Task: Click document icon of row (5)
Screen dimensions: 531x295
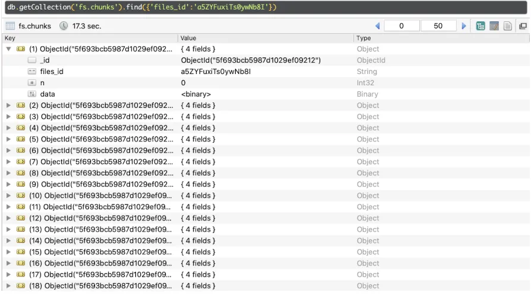Action: click(21, 139)
